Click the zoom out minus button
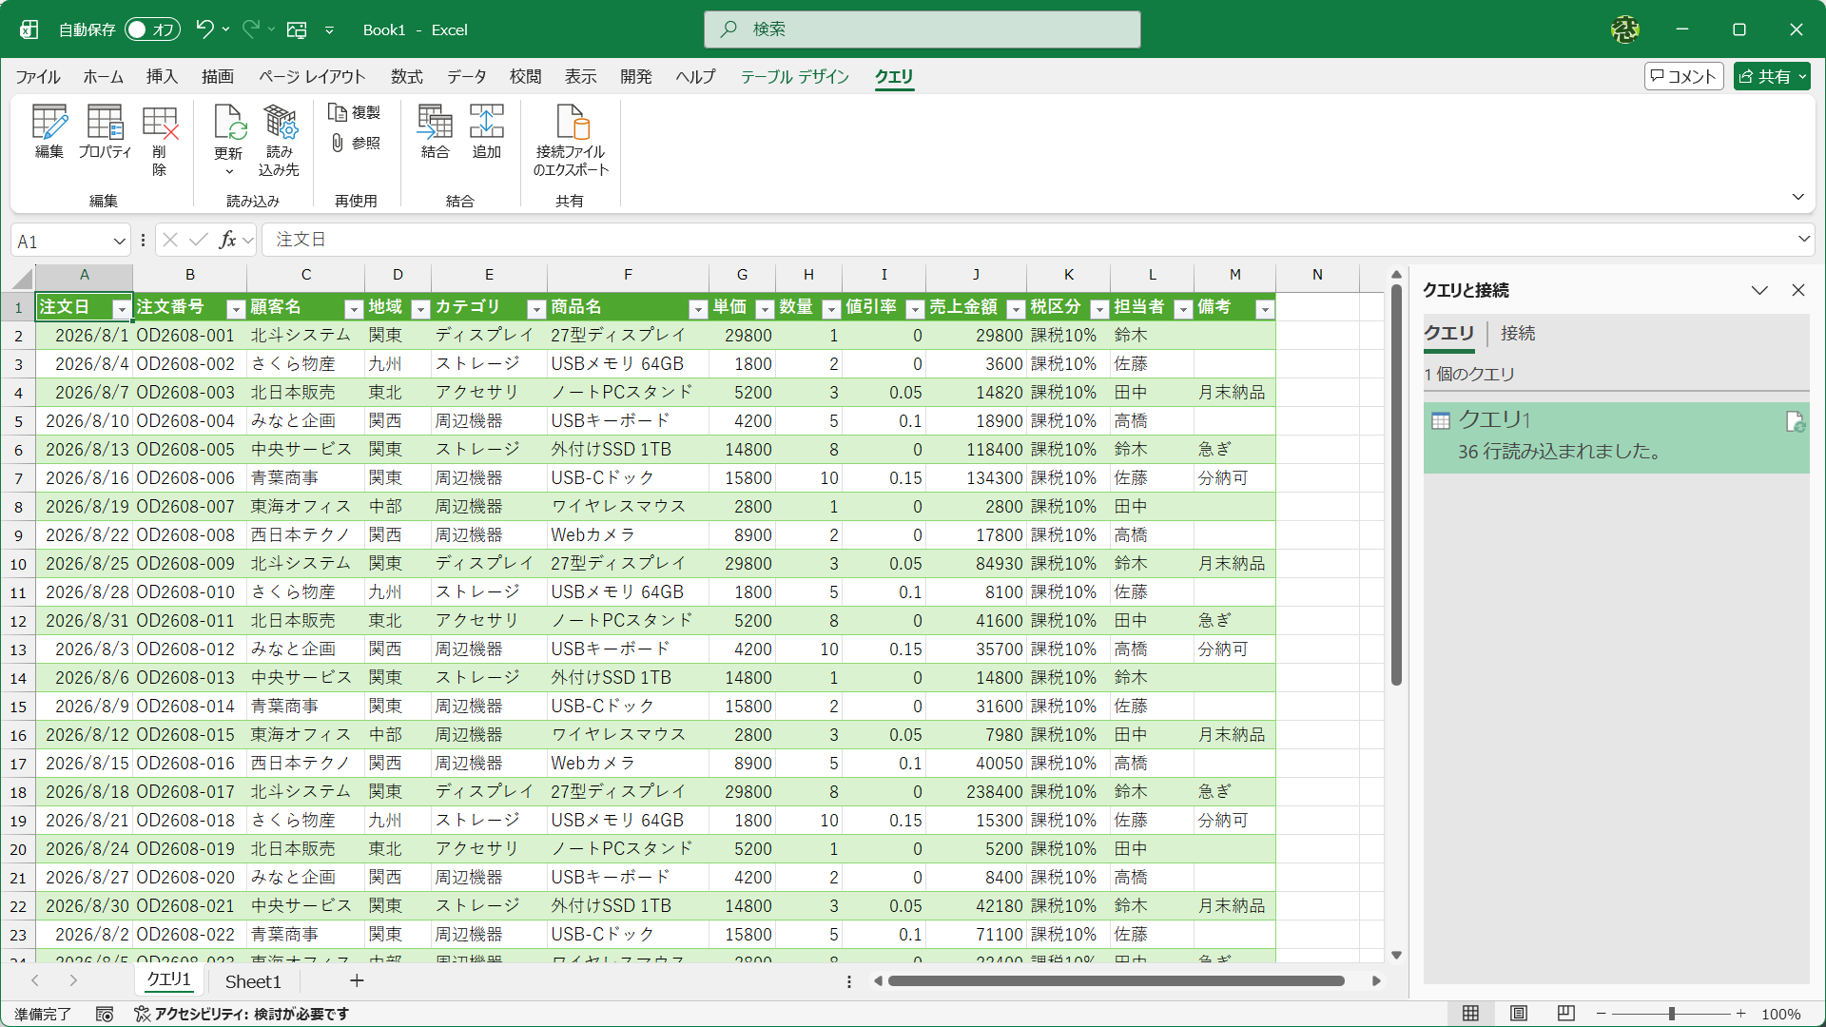 (1602, 1014)
